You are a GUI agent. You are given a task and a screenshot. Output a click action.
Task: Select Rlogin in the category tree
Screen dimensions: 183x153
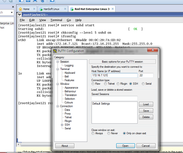[x=68, y=121]
